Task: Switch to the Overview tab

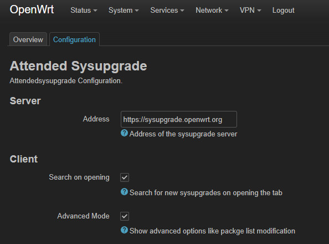Action: [28, 39]
